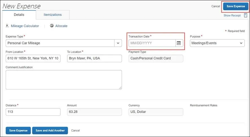Screen dimensions: 250x137
Task: Click the Payment Type label
Action: [137, 52]
